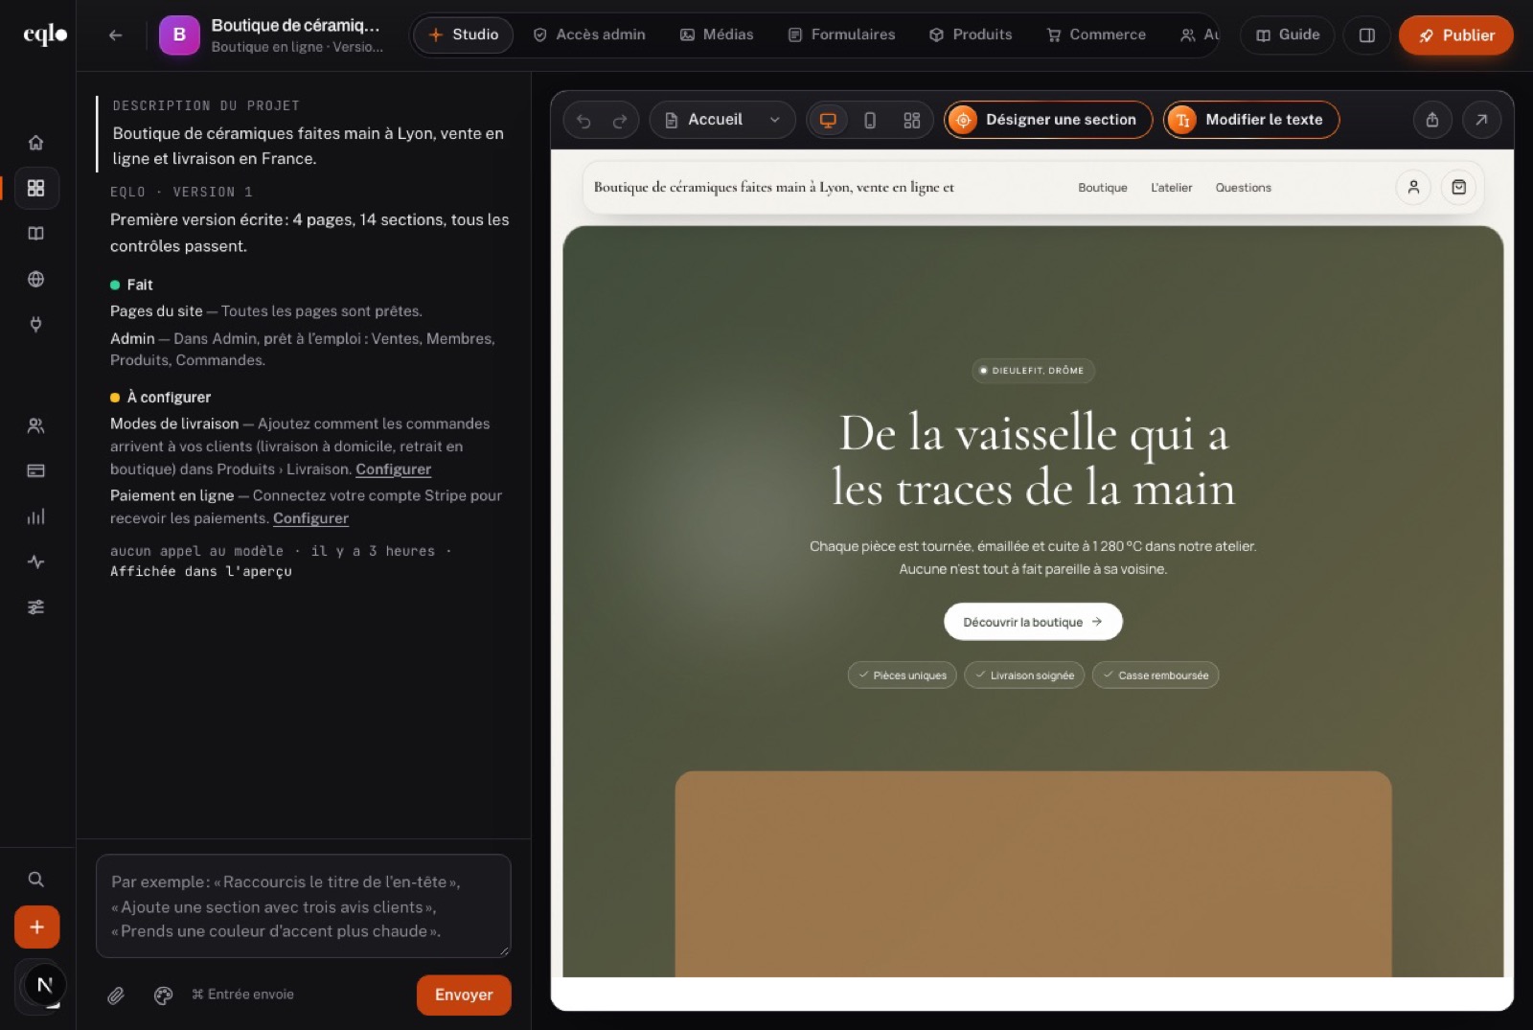Open the Médias tab
Viewport: 1533px width, 1030px height.
coord(717,34)
